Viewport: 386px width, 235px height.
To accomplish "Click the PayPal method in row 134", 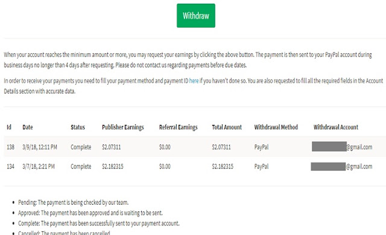I will [261, 167].
